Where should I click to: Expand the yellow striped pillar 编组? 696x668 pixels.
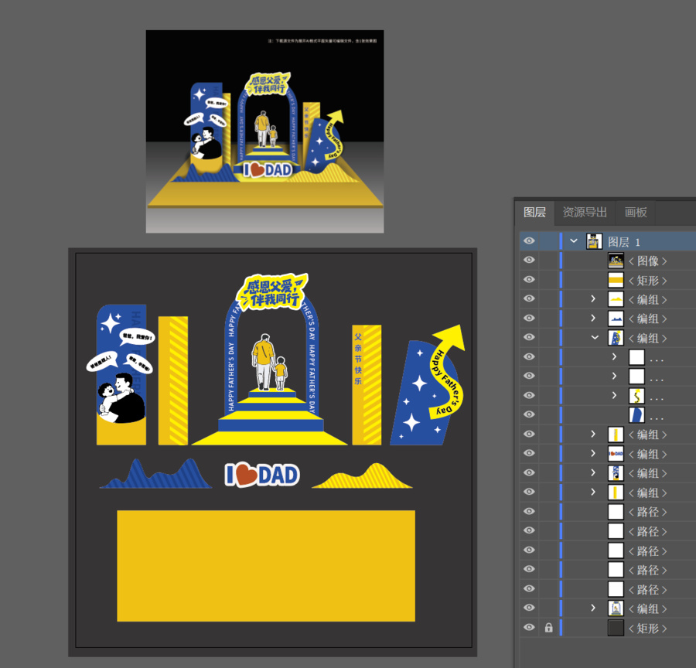(593, 492)
